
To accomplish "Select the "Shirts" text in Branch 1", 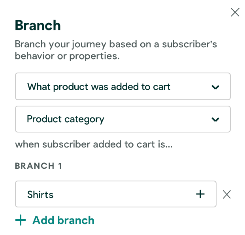I will [x=40, y=194].
